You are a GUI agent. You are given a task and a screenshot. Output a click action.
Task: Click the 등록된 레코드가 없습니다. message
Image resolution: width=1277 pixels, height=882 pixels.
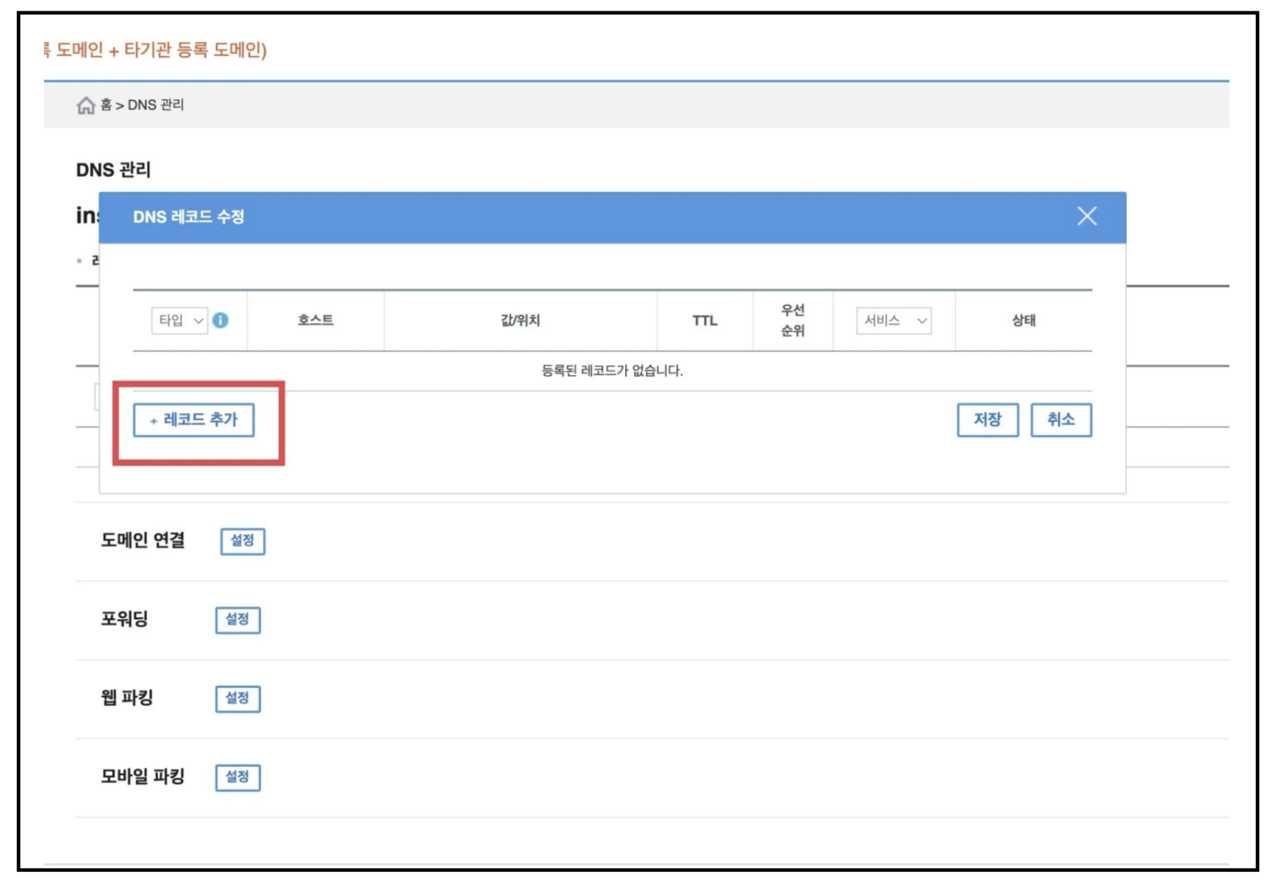[x=612, y=370]
